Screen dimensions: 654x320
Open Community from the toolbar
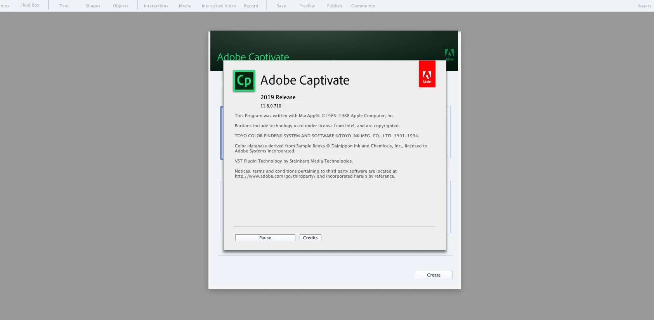point(363,6)
